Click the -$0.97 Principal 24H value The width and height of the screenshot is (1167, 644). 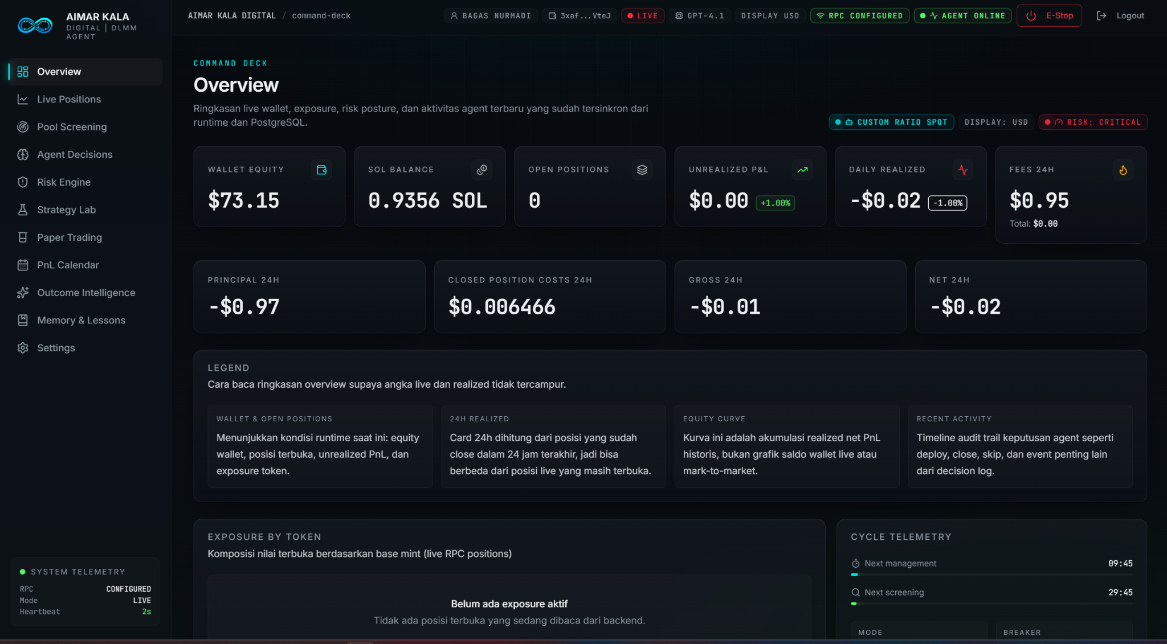click(x=244, y=307)
